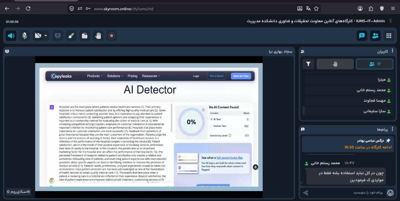Bookmark this page with the star icon
This screenshot has width=400, height=201.
point(316,8)
